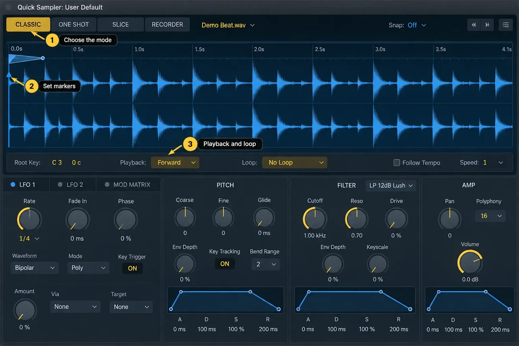Click the root key tune 0 c value
The width and height of the screenshot is (519, 346).
pos(76,163)
